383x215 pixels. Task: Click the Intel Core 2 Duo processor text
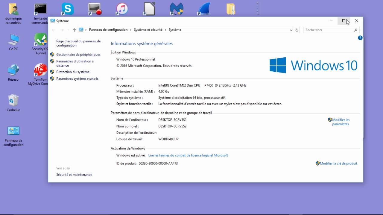coord(202,85)
